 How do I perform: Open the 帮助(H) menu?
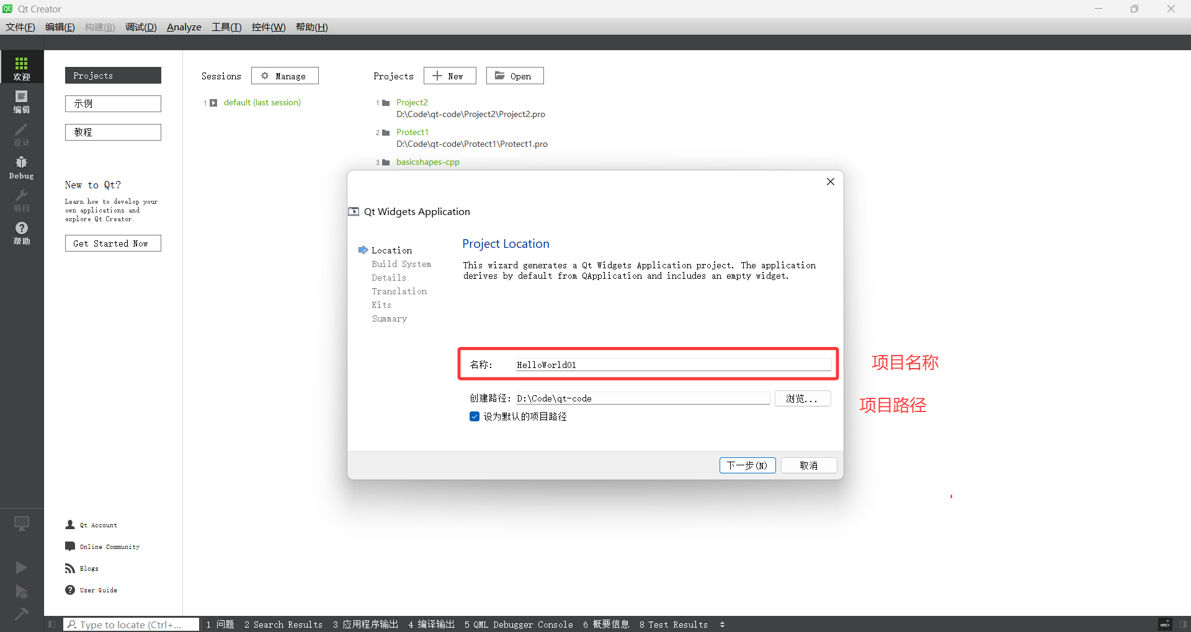[312, 27]
